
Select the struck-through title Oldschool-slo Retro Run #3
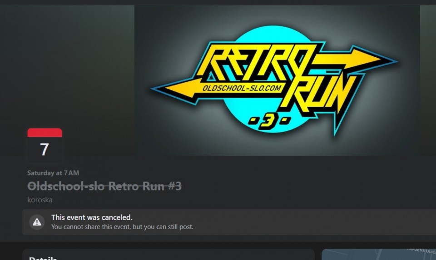tap(104, 186)
